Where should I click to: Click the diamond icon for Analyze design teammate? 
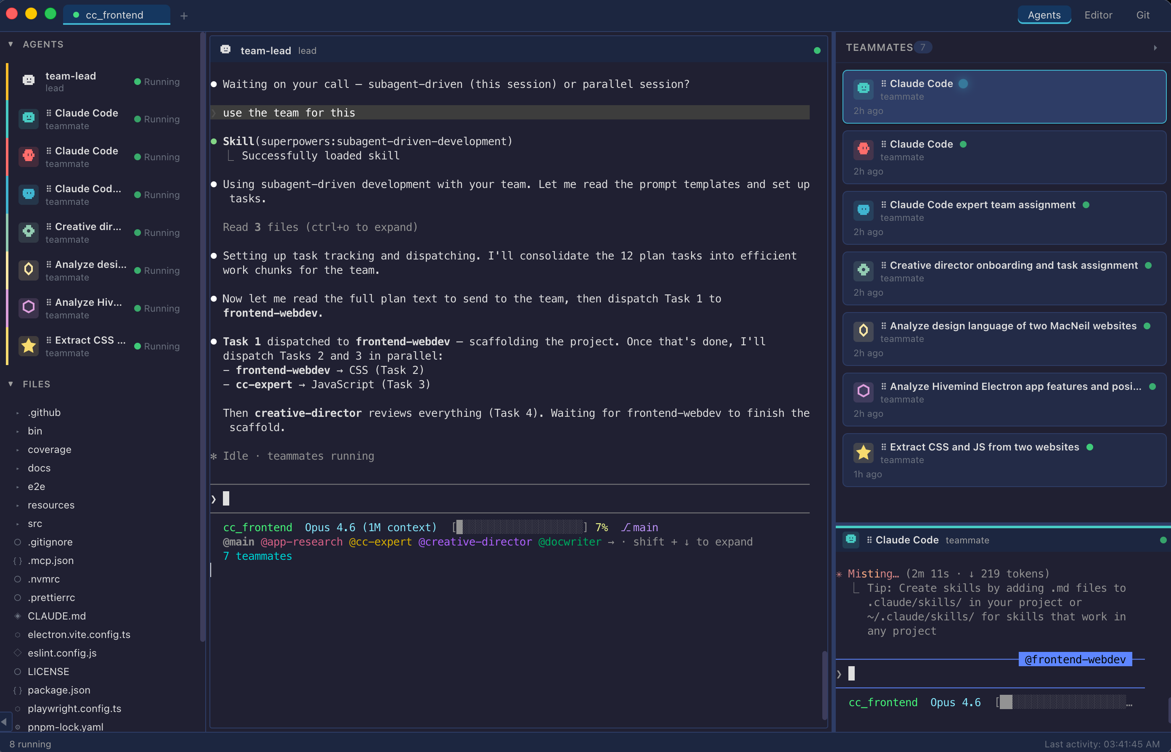tap(864, 331)
